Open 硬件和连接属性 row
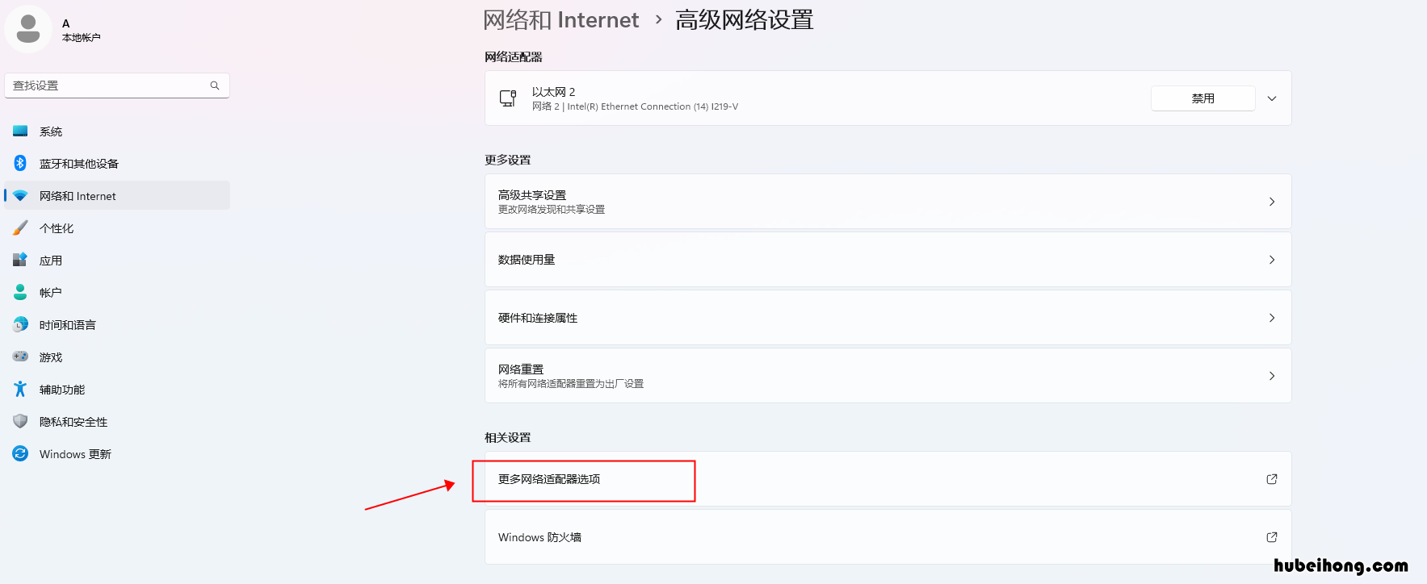Viewport: 1427px width, 584px height. pyautogui.click(x=888, y=318)
